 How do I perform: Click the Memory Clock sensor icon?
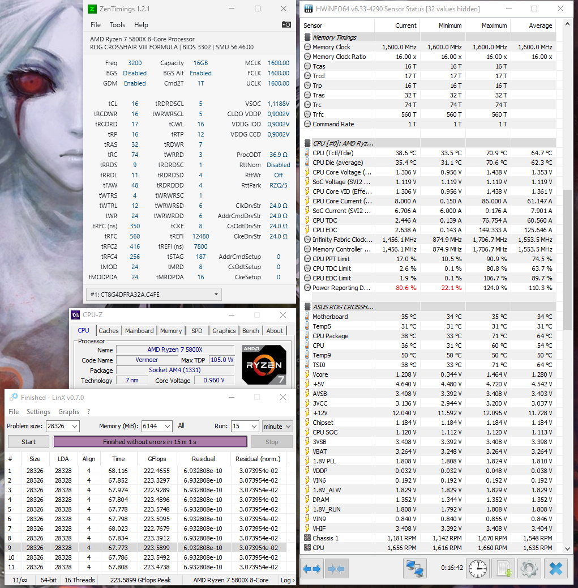click(x=307, y=47)
